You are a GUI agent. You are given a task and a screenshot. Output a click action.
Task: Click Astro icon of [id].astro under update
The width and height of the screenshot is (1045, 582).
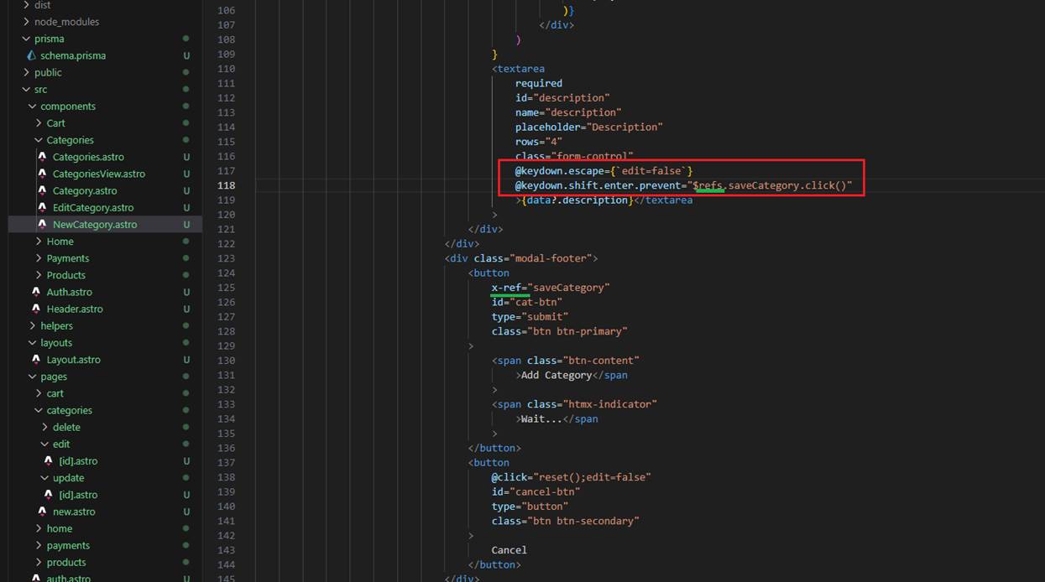pyautogui.click(x=49, y=495)
